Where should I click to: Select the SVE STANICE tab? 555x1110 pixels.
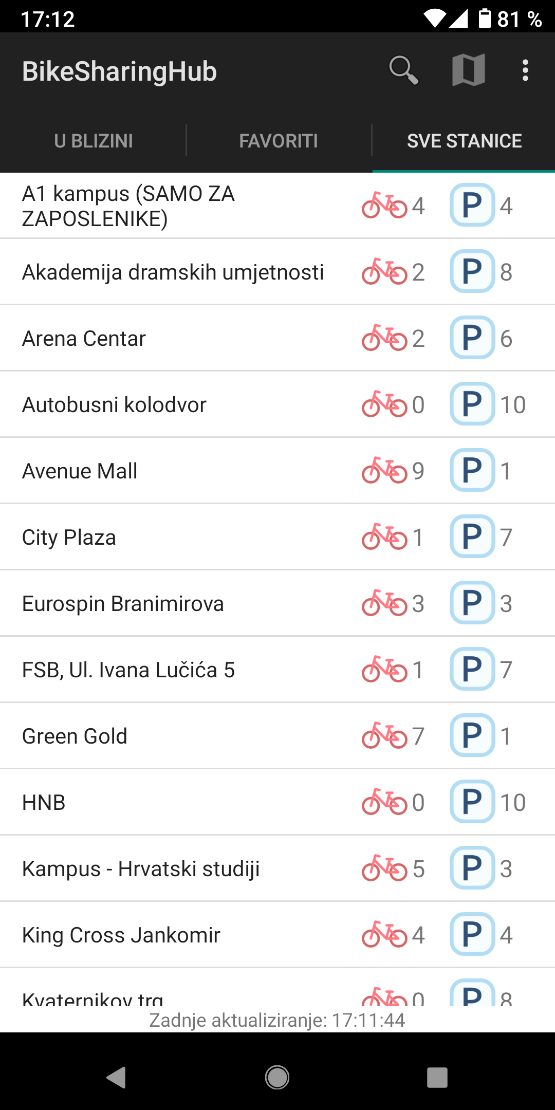pyautogui.click(x=464, y=141)
